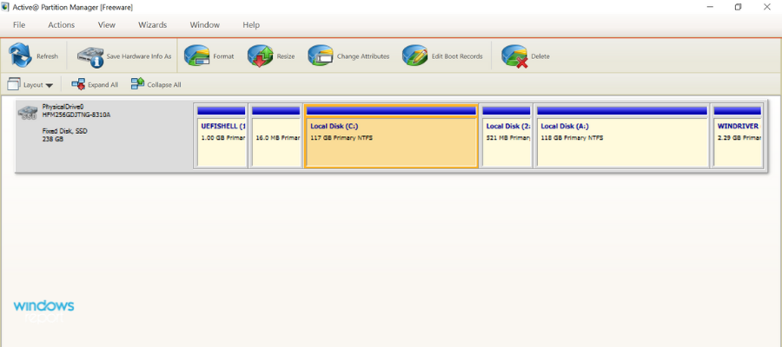Close the Partition Manager window
782x347 pixels.
tap(767, 7)
